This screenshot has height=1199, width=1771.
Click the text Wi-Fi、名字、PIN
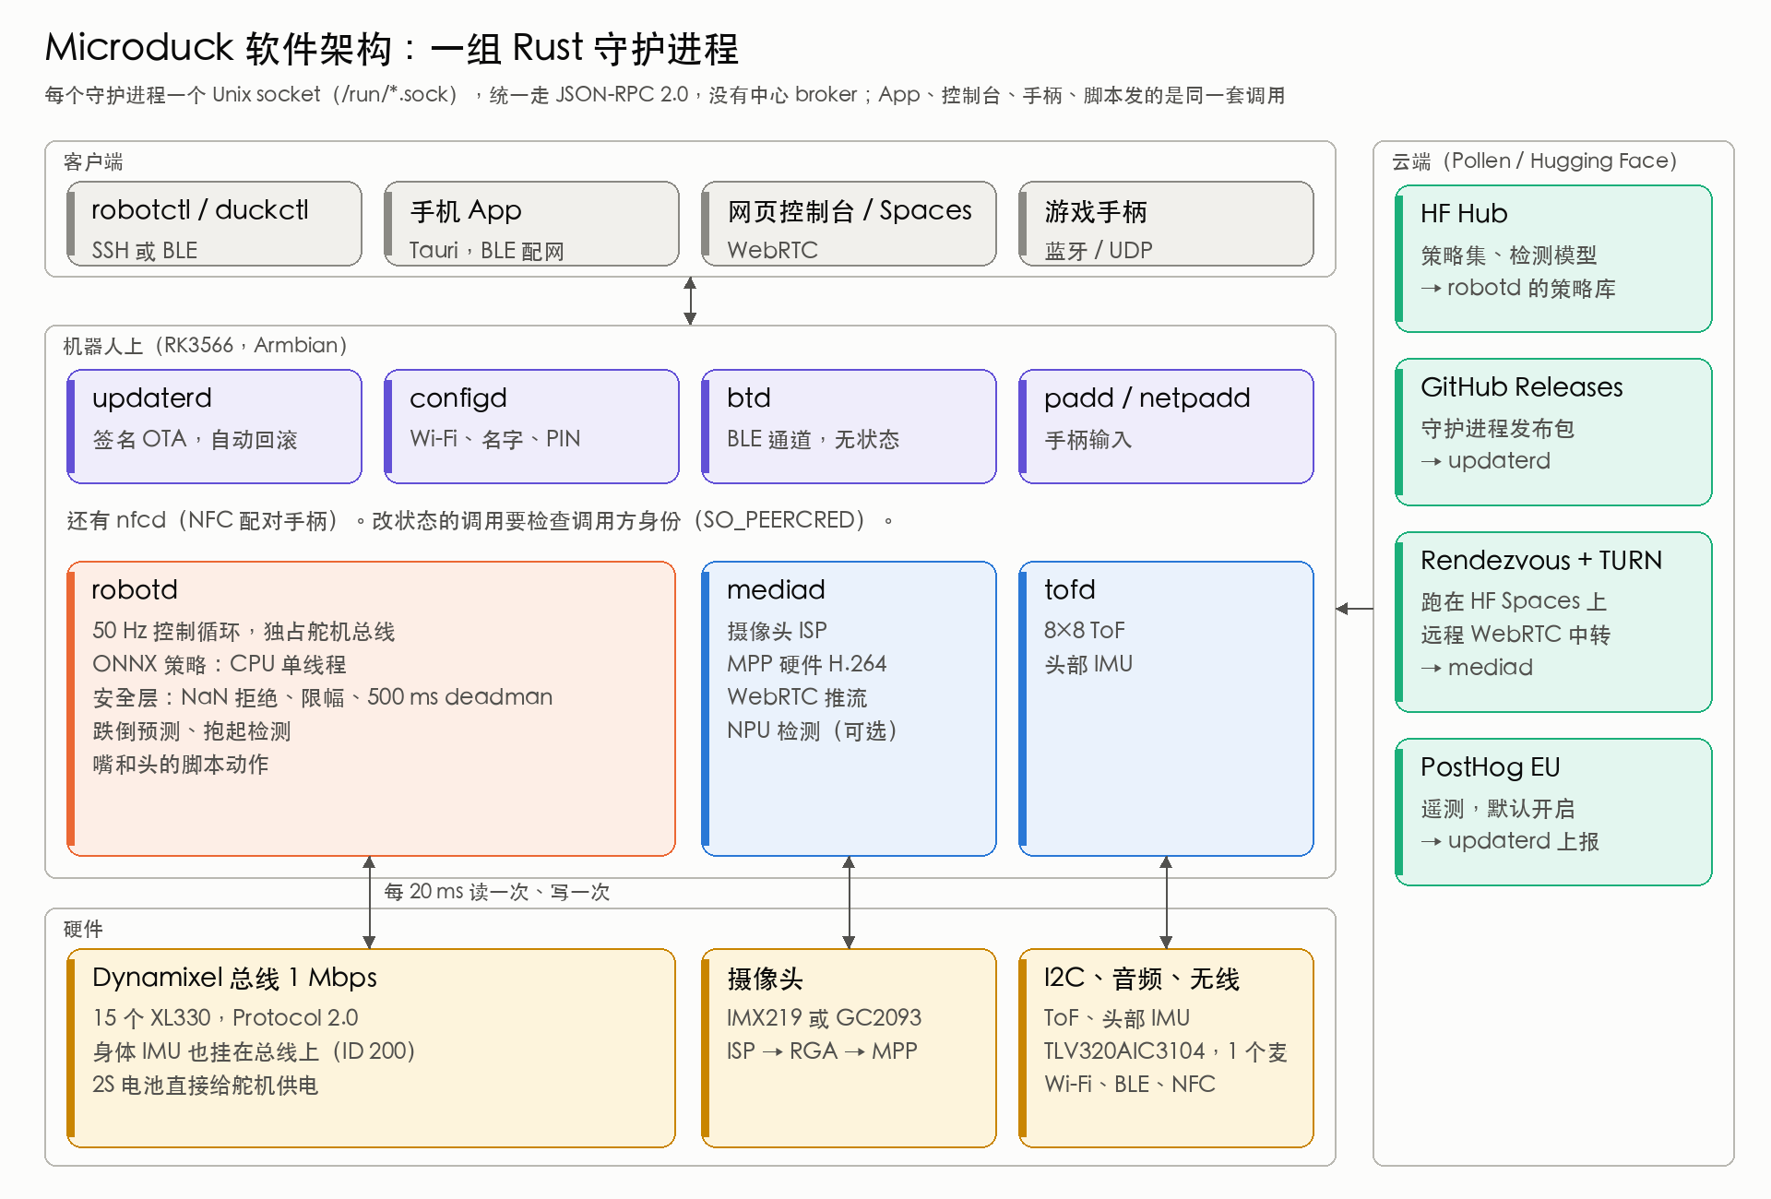coord(495,440)
